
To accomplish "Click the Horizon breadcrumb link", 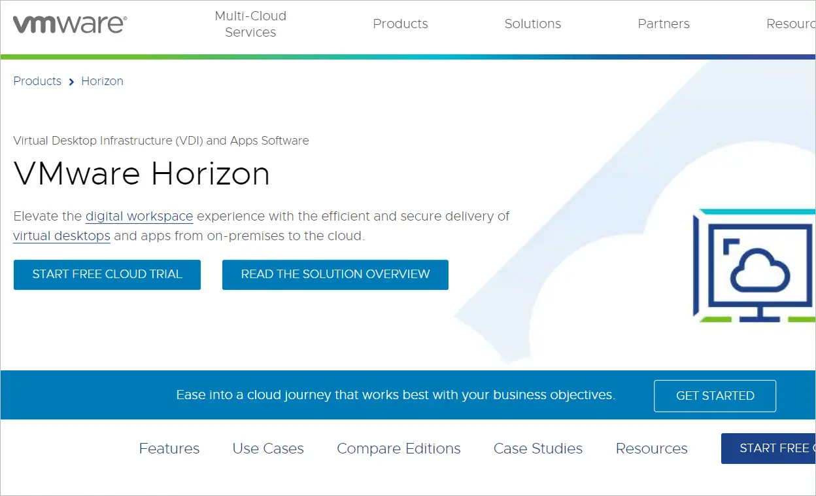I will tap(102, 81).
